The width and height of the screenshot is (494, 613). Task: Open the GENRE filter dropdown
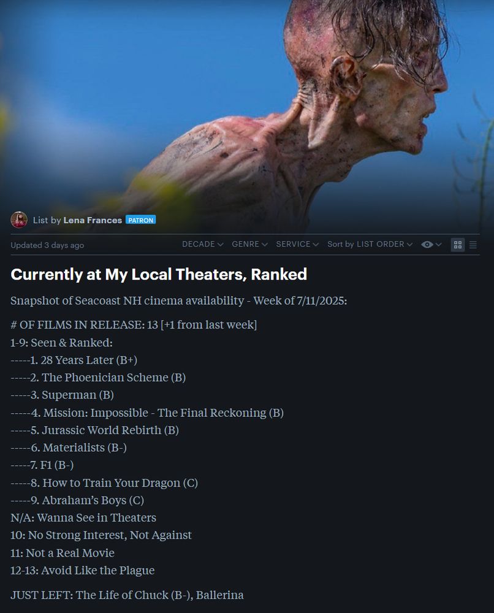coord(249,244)
